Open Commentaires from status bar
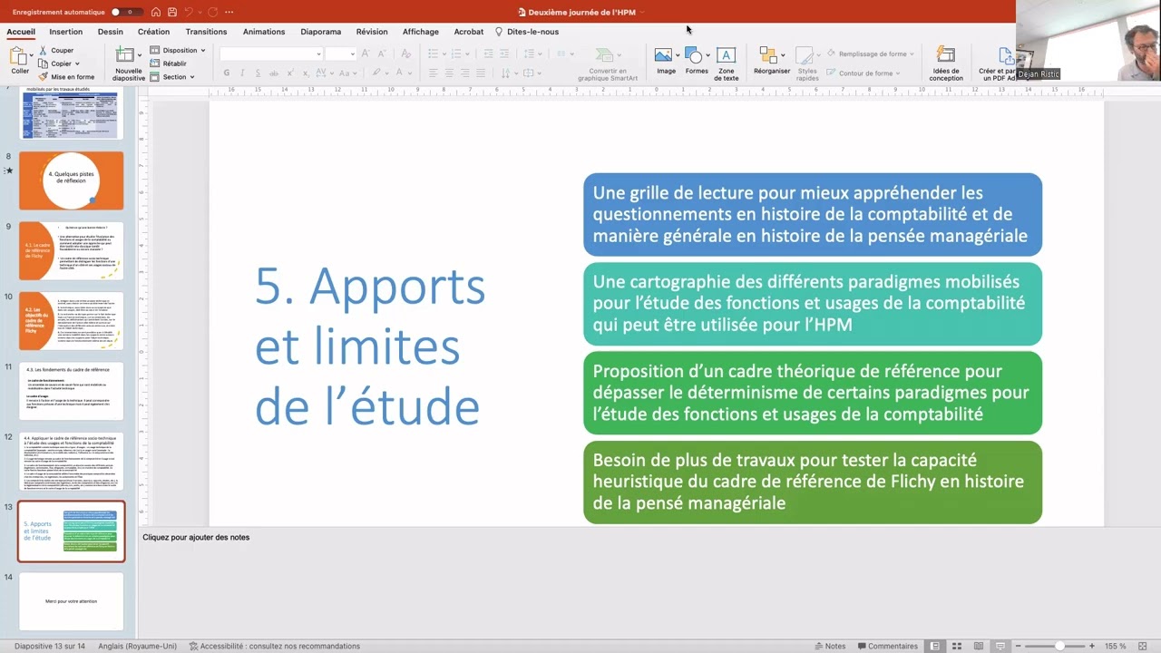Viewport: 1161px width, 653px height. pyautogui.click(x=887, y=646)
